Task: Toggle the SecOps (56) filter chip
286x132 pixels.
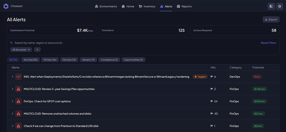Action: (30, 60)
